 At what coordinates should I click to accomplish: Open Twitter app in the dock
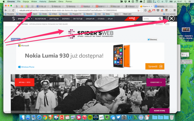pyautogui.click(x=118, y=117)
